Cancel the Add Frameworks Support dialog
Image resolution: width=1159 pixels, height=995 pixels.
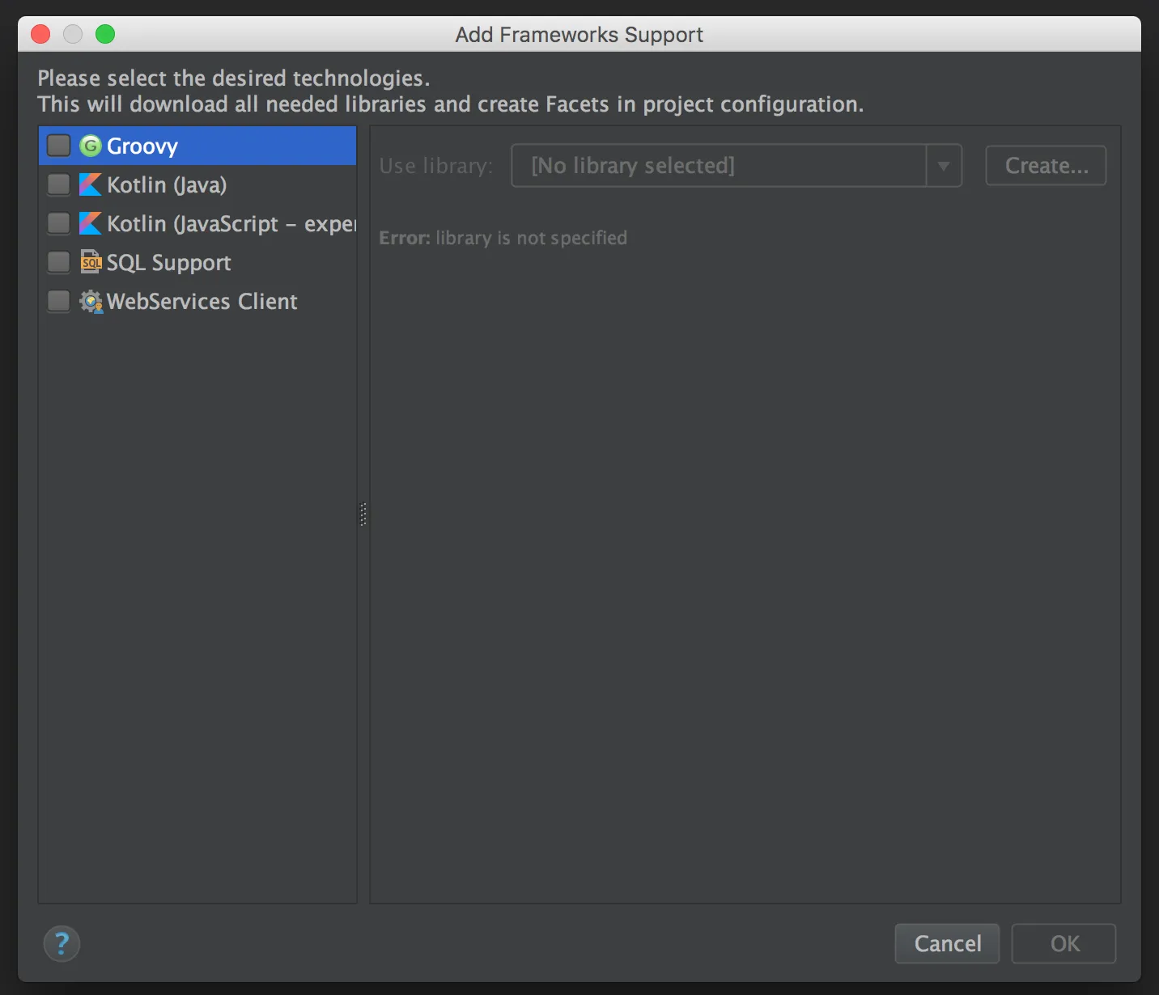point(947,943)
